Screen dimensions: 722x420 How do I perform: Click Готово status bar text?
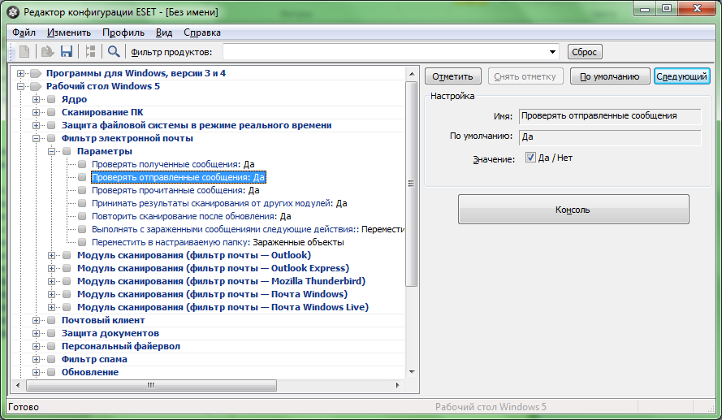(24, 407)
